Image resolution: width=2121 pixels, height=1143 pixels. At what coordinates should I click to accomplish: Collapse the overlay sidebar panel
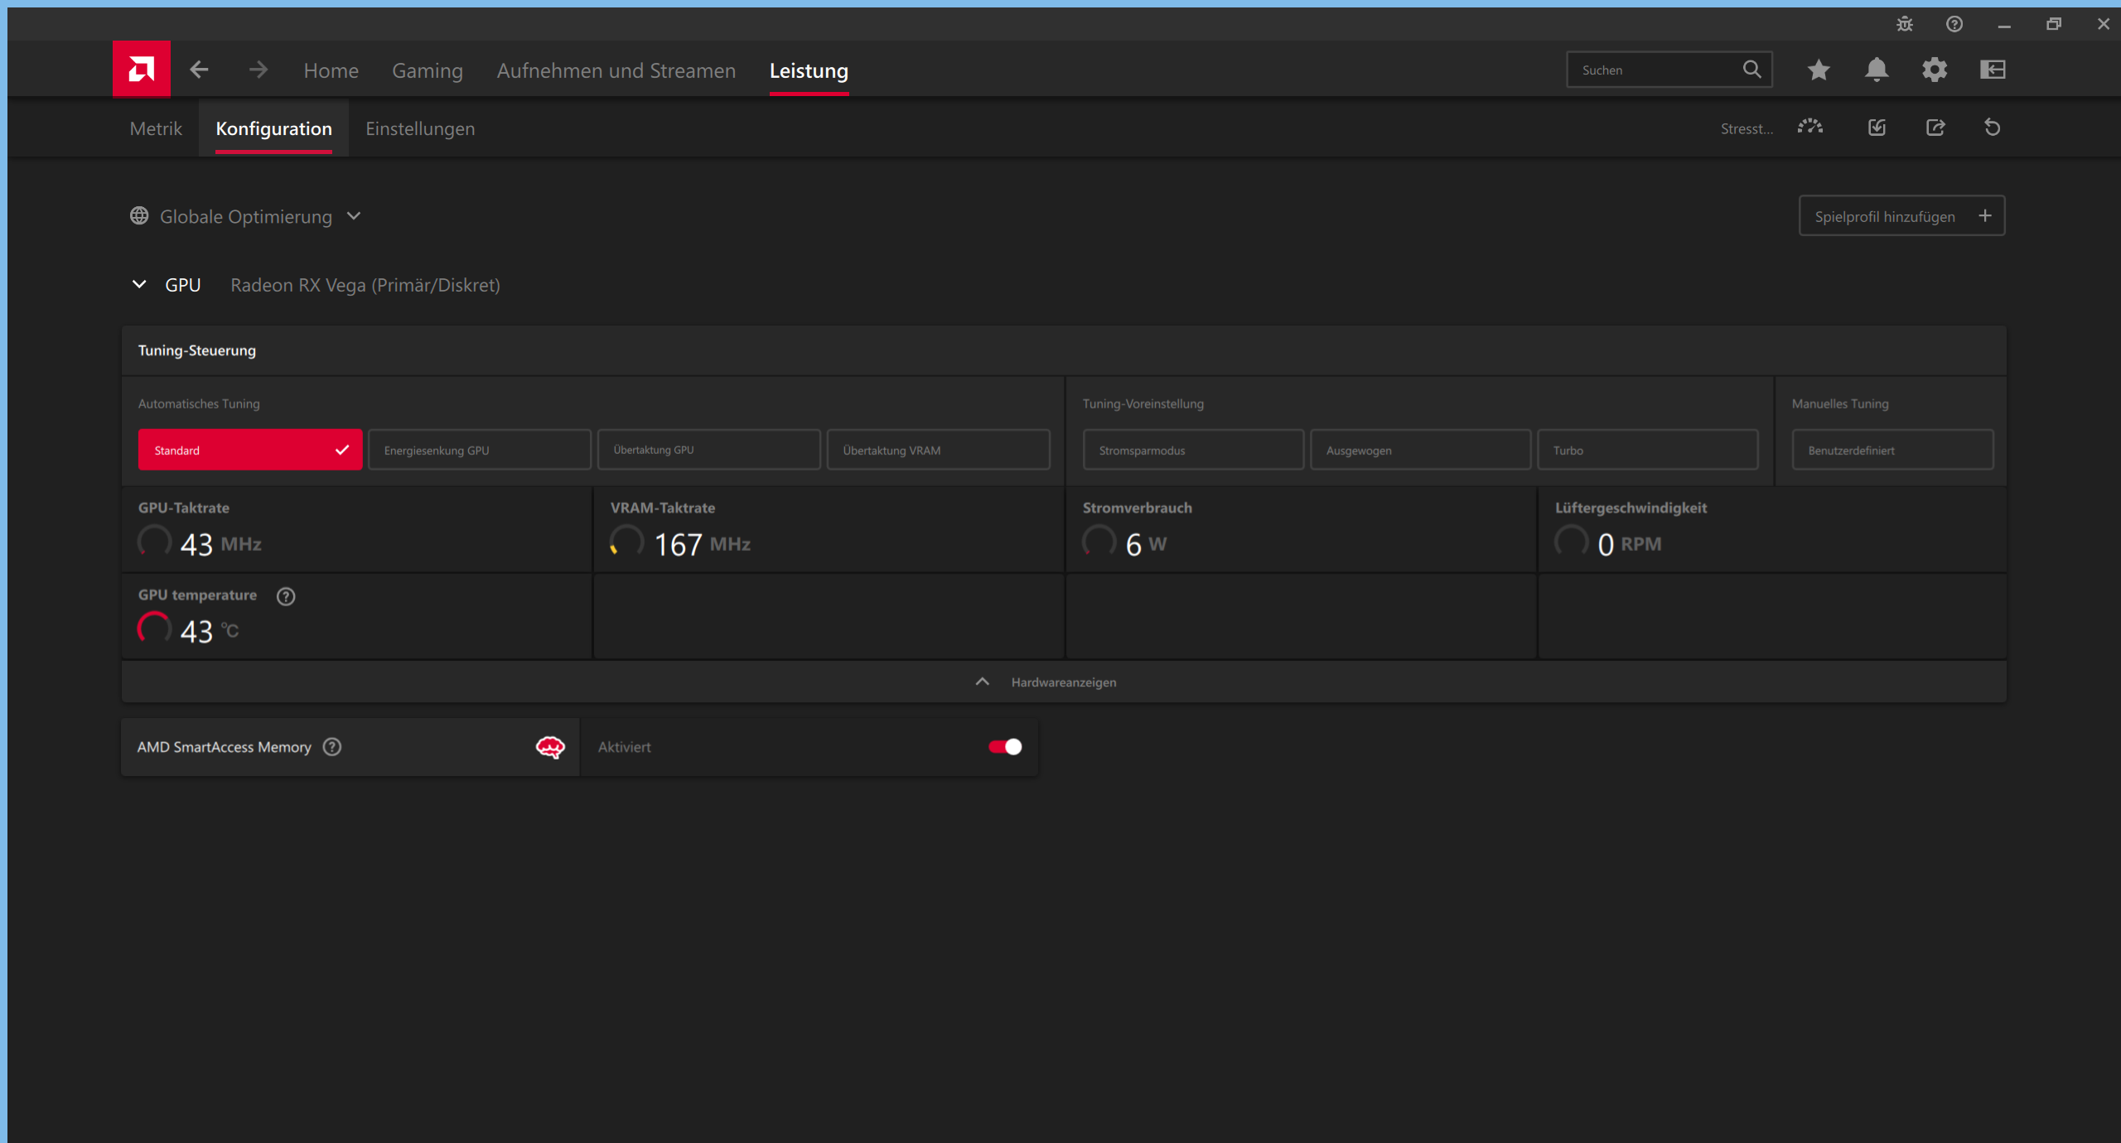click(x=1993, y=70)
